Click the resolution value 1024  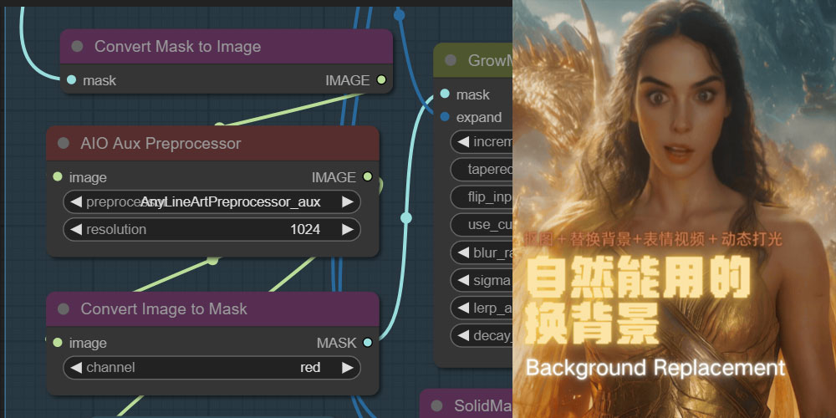click(305, 230)
